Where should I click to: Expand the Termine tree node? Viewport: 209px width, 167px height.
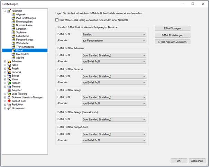[5, 87]
